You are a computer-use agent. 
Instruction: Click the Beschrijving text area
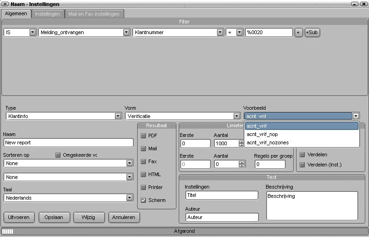[312, 206]
